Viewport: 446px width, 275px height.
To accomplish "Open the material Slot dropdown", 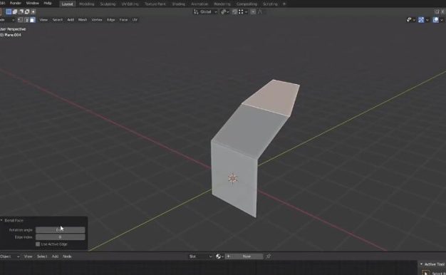I will [200, 256].
